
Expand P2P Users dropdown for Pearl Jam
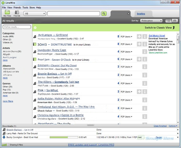[126, 59]
